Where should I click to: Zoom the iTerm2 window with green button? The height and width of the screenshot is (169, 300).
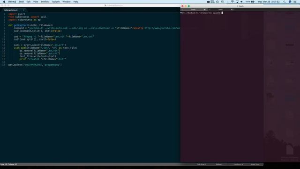pyautogui.click(x=188, y=6)
